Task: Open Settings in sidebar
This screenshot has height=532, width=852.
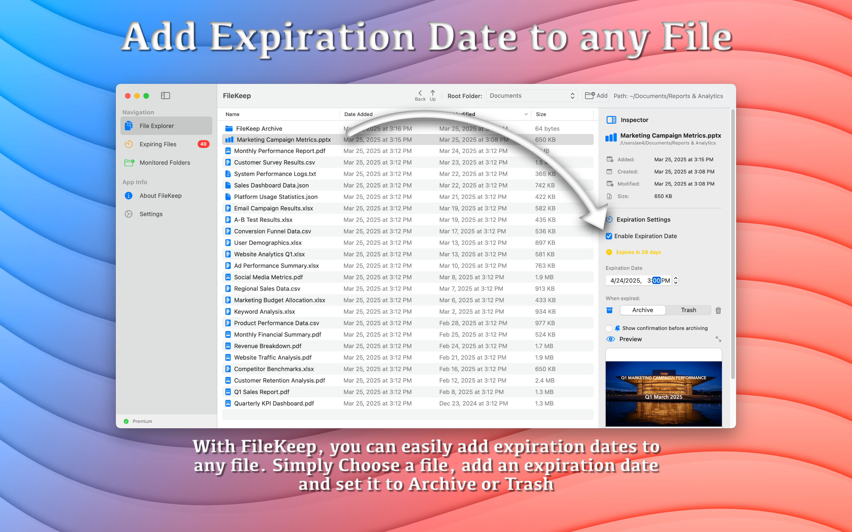Action: click(x=166, y=214)
